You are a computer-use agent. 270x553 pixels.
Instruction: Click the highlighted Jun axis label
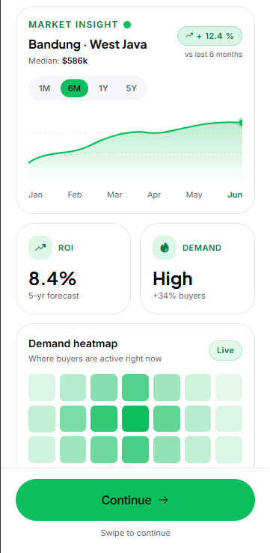[x=235, y=195]
